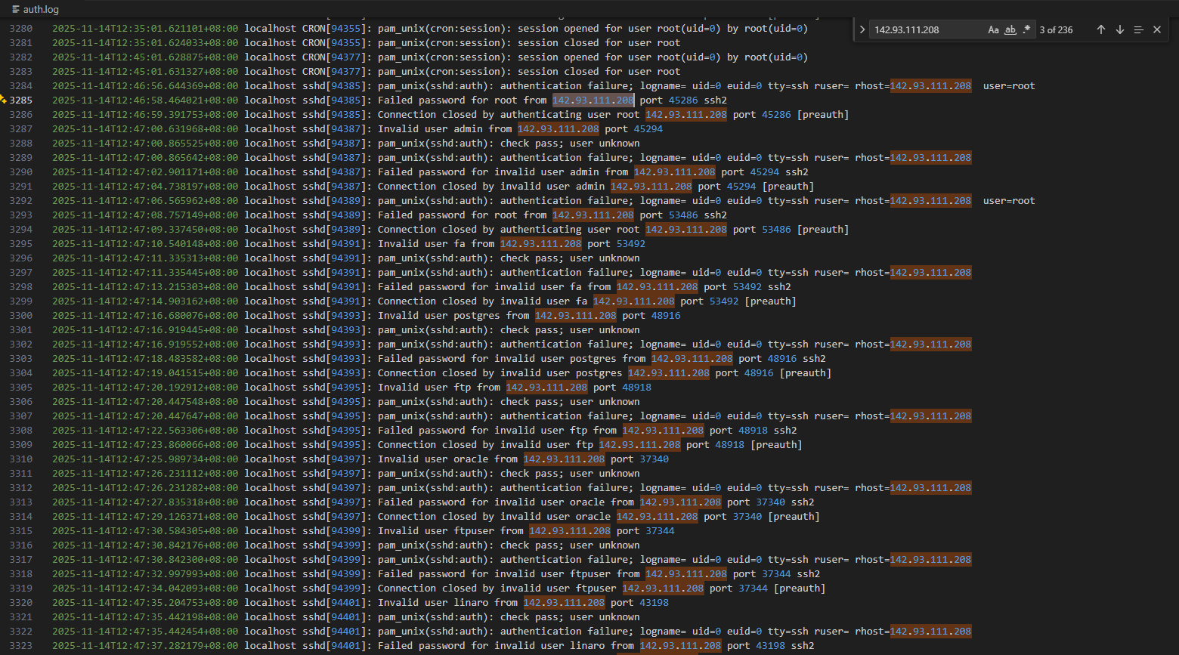This screenshot has width=1179, height=655.
Task: Open the auth.log breadcrumb
Action: click(x=41, y=9)
